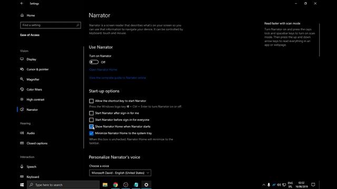Click the Keyboard icon in sidebar
The width and height of the screenshot is (337, 189).
pos(22,177)
